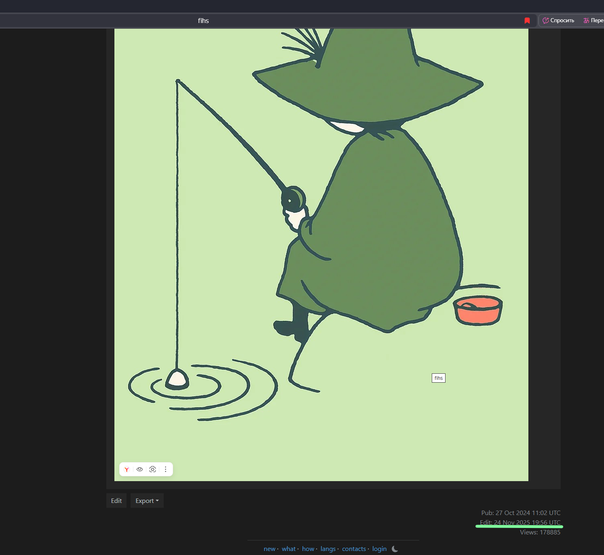
Task: Click the eye icon on the image overlay
Action: [x=140, y=469]
